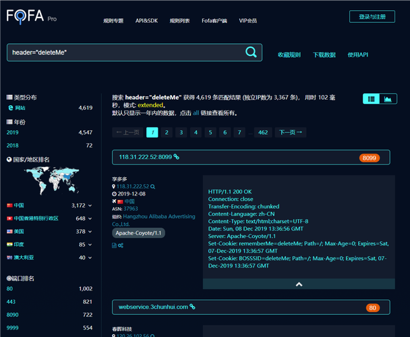The width and height of the screenshot is (410, 337).
Task: Filter by year 2019
Action: (x=13, y=132)
